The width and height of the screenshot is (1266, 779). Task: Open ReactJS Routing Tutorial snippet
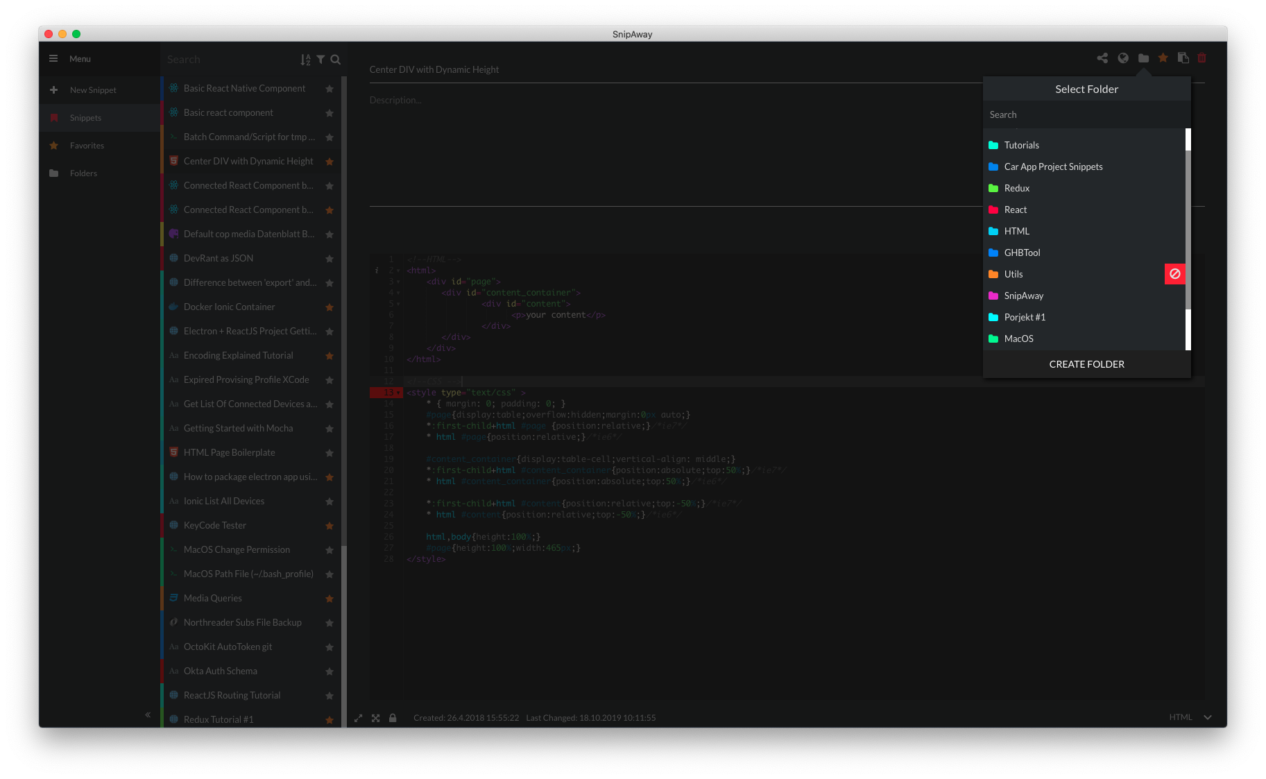coord(232,695)
